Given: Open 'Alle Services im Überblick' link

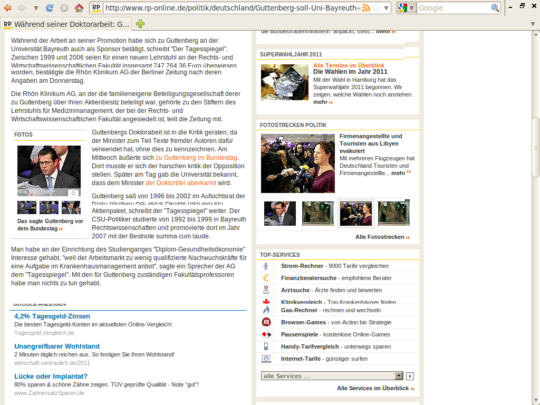Looking at the screenshot, I should click(375, 388).
